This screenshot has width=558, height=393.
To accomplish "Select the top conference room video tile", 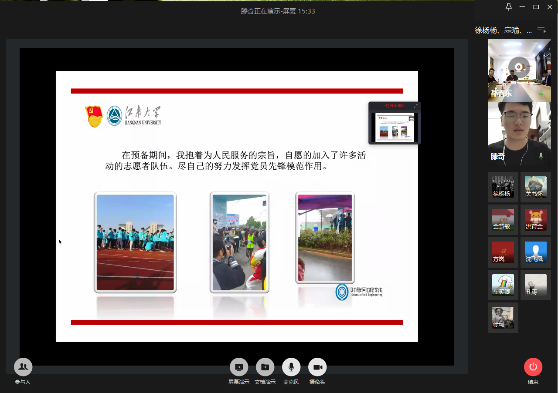I will click(x=519, y=71).
